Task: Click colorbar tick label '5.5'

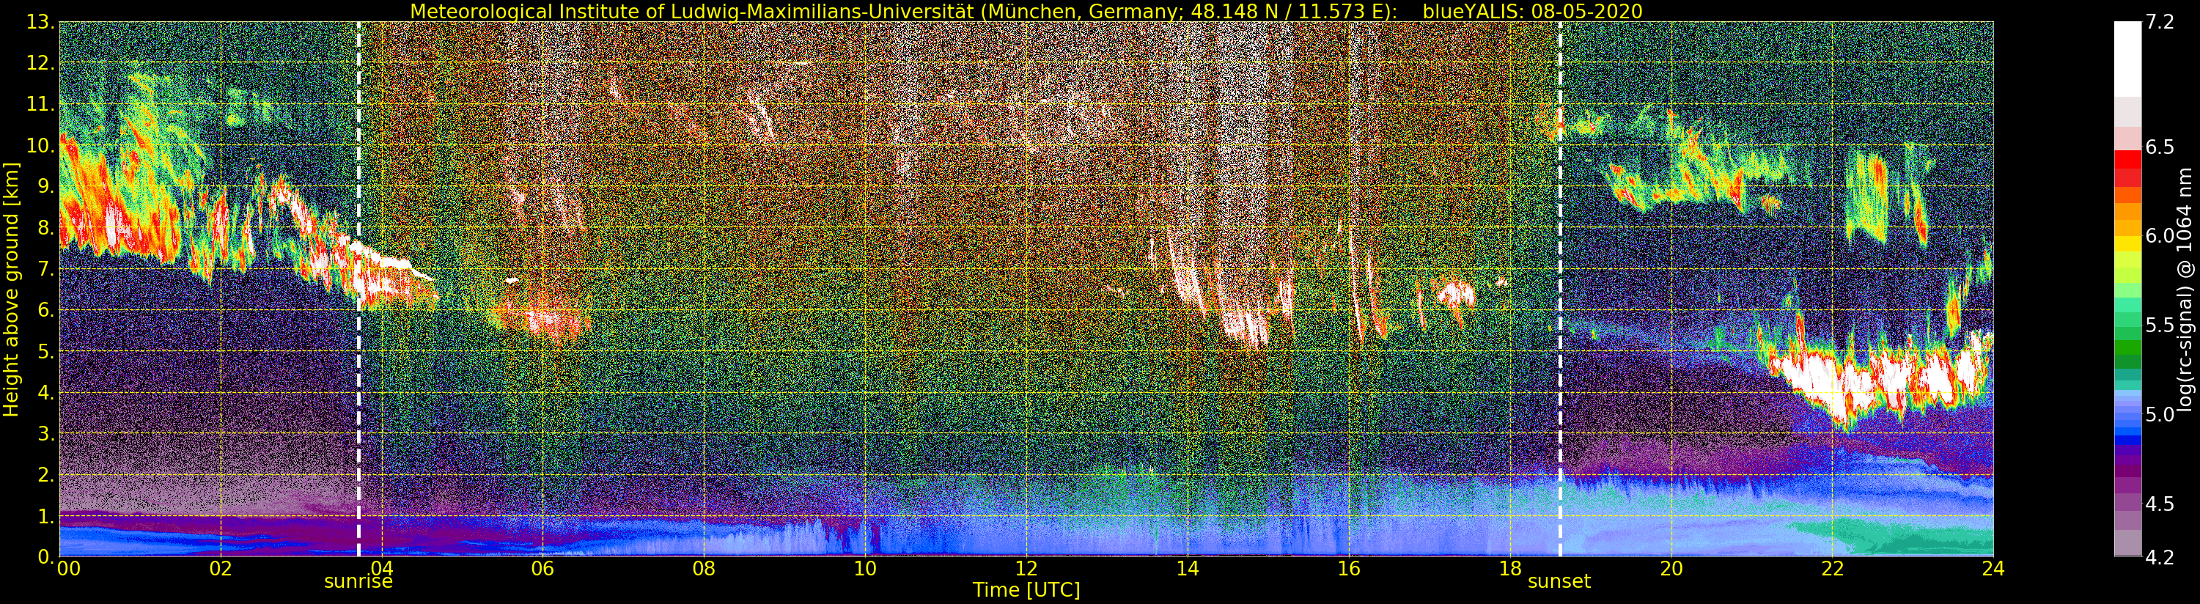Action: coord(2160,325)
